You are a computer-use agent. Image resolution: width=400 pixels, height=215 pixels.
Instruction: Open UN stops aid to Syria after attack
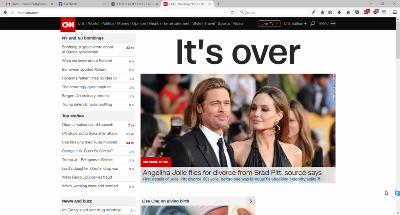pyautogui.click(x=89, y=134)
